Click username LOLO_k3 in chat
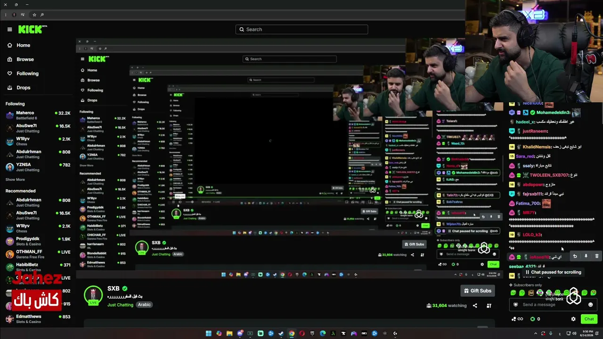 coord(532,235)
